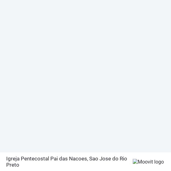The height and width of the screenshot is (171, 171).
Task: Click 'Sao Jose do Rio' text
Action: pos(108,159)
